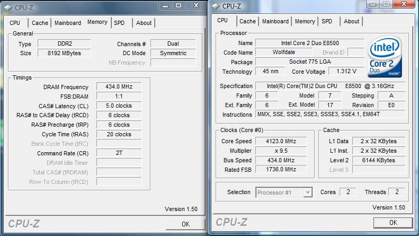Click the x 9.5 multiplier value
The height and width of the screenshot is (236, 419).
coord(281,151)
